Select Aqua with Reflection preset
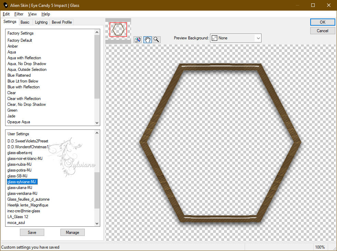337x251 pixels. 24,58
